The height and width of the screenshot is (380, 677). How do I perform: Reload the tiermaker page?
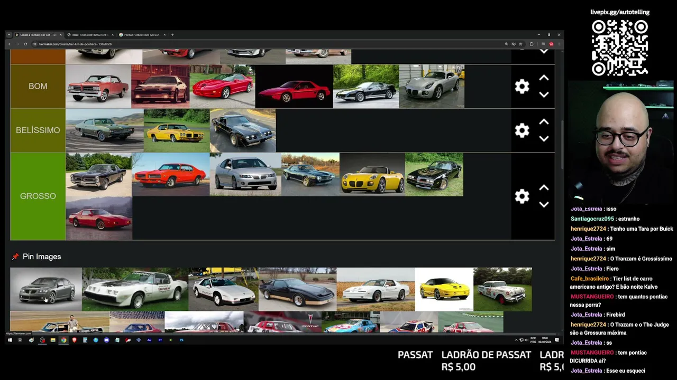(x=25, y=44)
